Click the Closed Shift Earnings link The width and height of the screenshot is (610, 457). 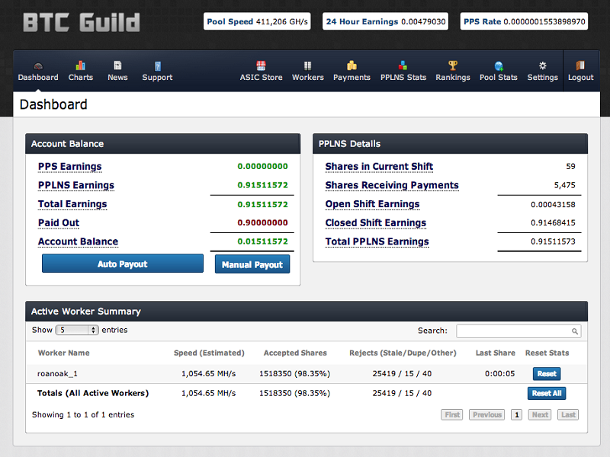[x=375, y=223]
